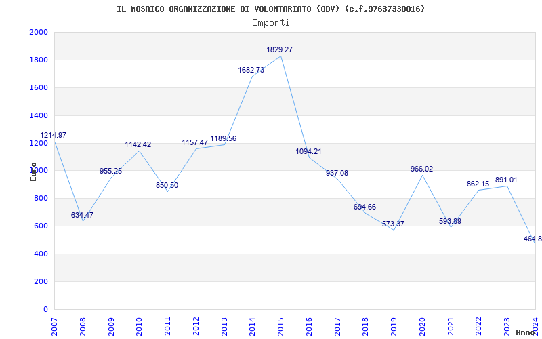Image resolution: width=542 pixels, height=339 pixels.
Task: Click the 2015 year axis label
Action: (280, 327)
